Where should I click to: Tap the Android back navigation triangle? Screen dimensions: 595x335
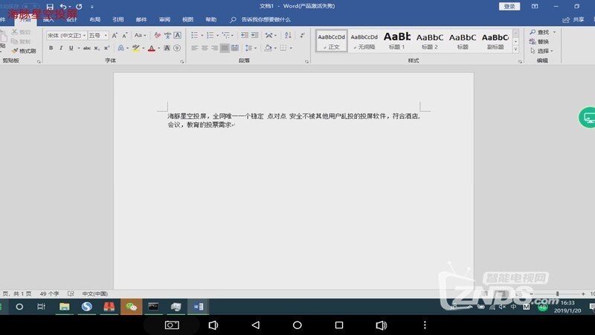(x=256, y=325)
